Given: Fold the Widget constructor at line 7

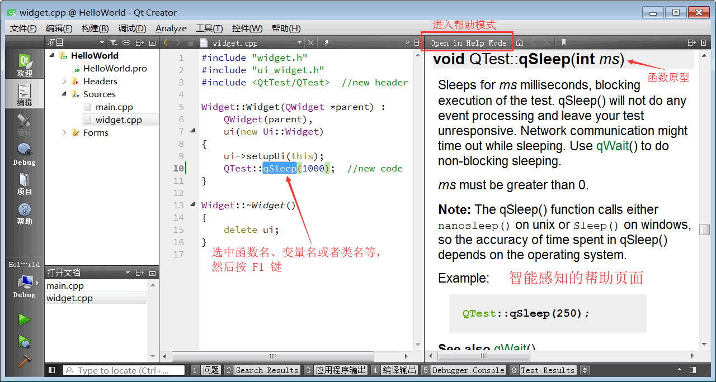Looking at the screenshot, I should point(193,131).
